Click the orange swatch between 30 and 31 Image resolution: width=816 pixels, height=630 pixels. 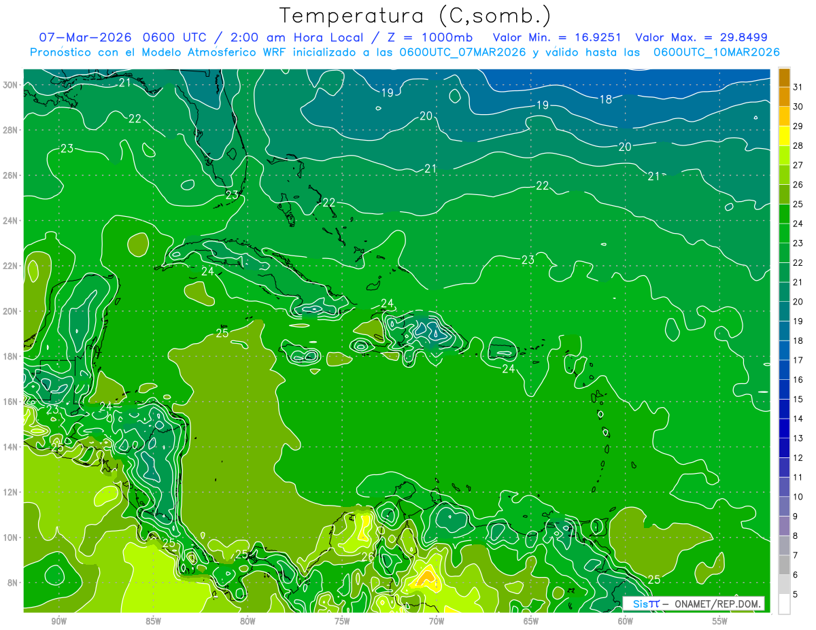[x=784, y=97]
